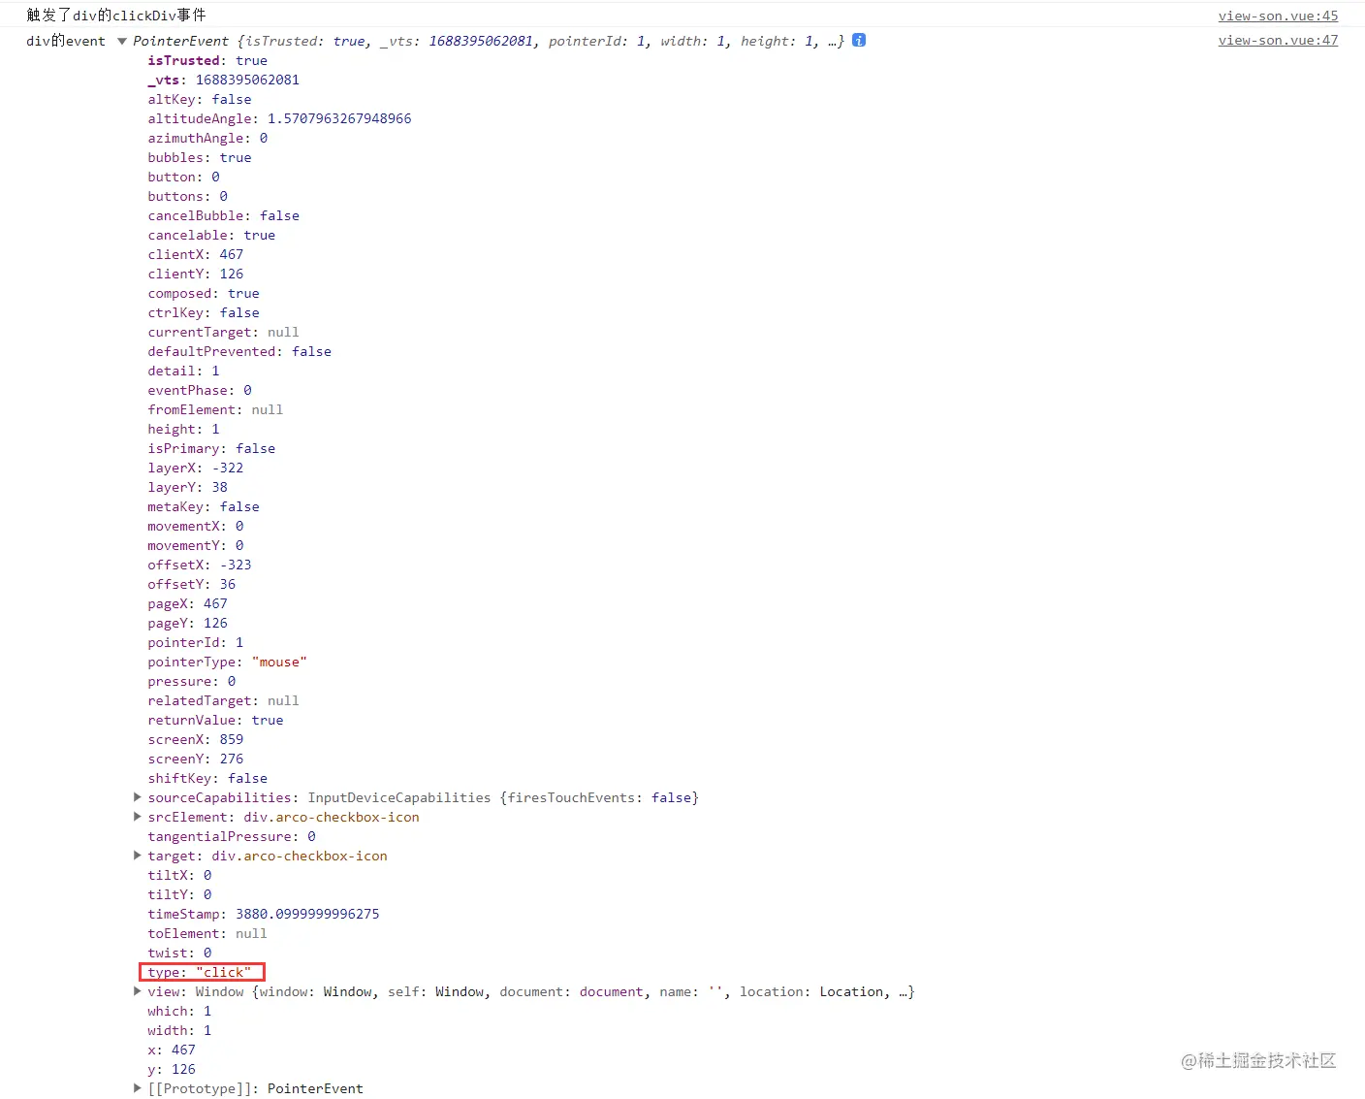Image resolution: width=1365 pixels, height=1099 pixels.
Task: Select the screenX: 859 row
Action: 196,739
